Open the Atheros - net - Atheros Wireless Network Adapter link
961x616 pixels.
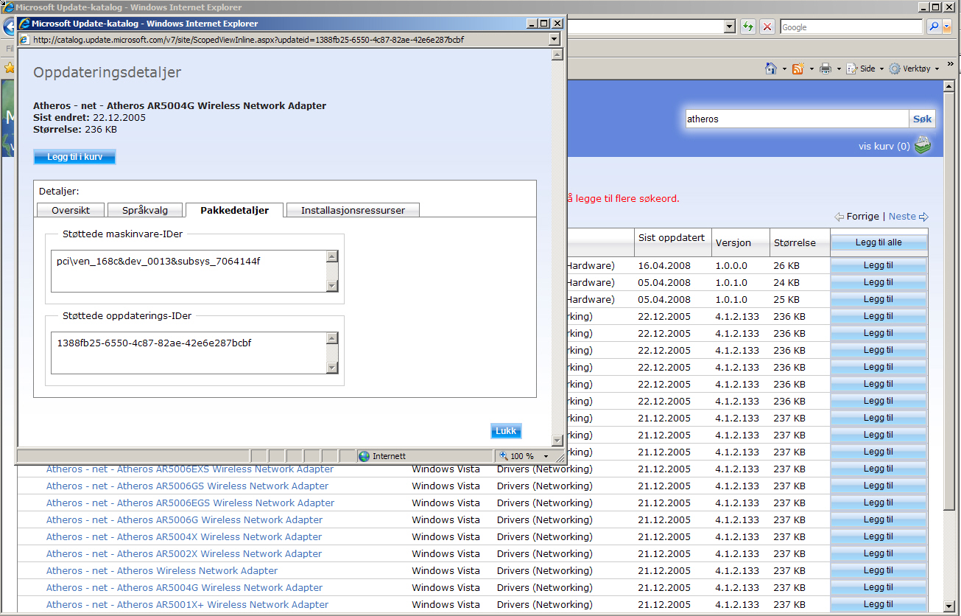coord(162,570)
